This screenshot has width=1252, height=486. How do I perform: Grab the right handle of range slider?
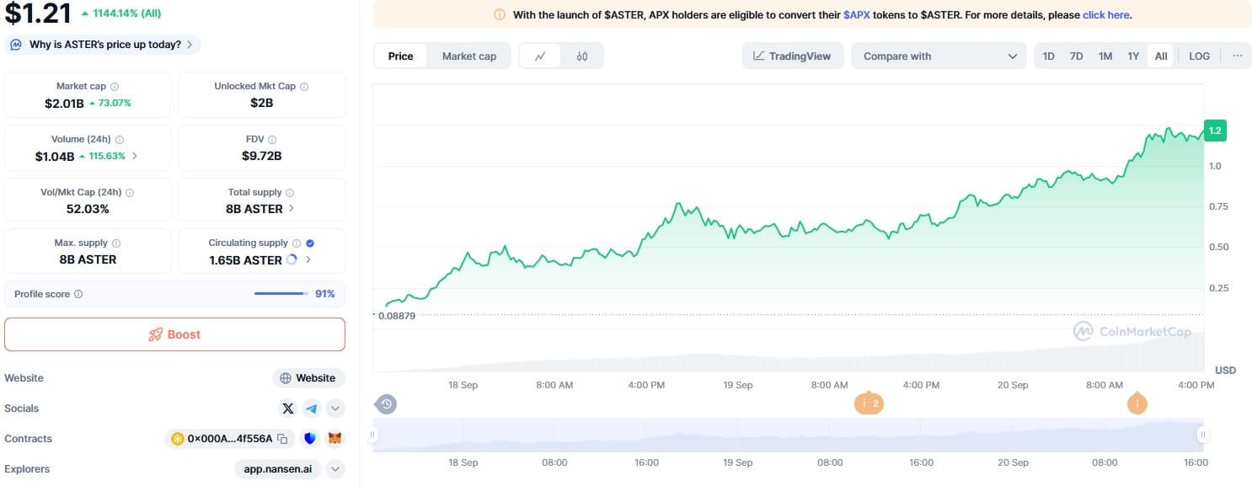tap(1203, 435)
